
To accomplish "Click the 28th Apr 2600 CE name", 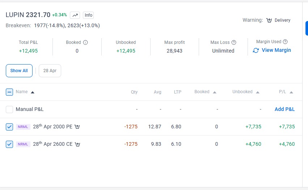I will 52,144.
